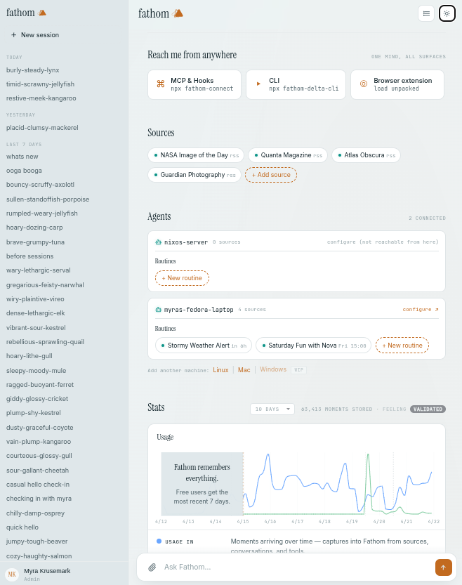
Task: Click the nixos-server robot icon
Action: tap(158, 242)
